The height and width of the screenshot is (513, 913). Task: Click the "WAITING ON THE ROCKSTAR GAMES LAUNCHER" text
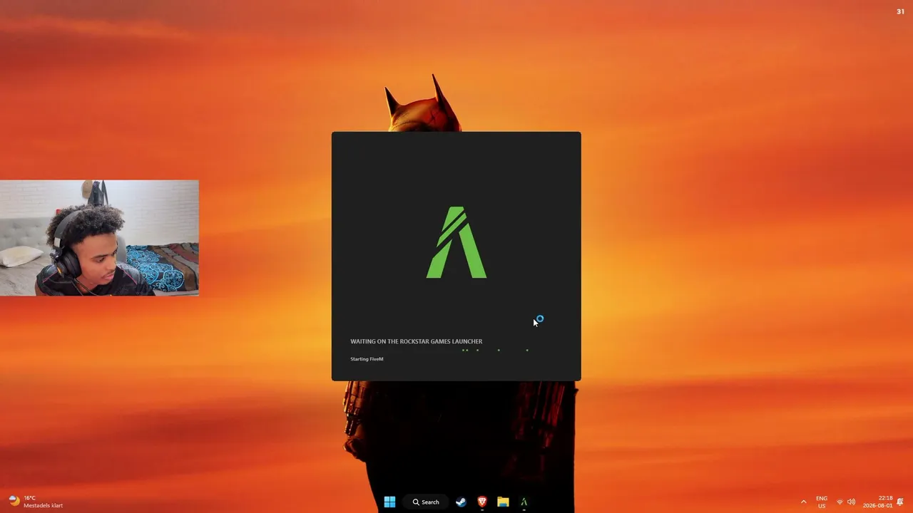[x=417, y=341]
